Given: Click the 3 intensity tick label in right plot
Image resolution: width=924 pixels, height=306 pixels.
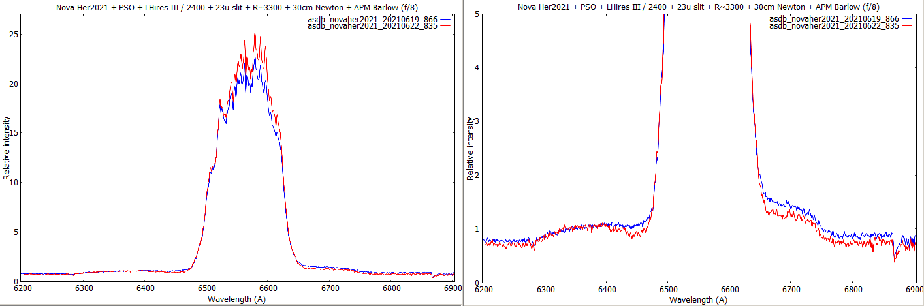Looking at the screenshot, I should (x=477, y=121).
